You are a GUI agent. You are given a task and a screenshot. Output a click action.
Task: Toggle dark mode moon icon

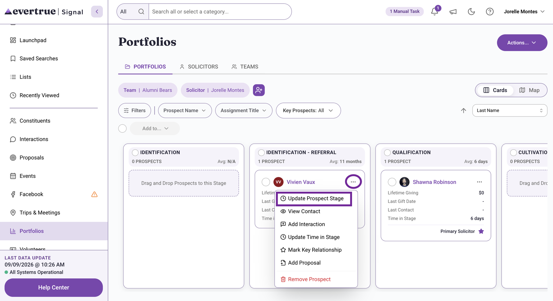click(471, 12)
